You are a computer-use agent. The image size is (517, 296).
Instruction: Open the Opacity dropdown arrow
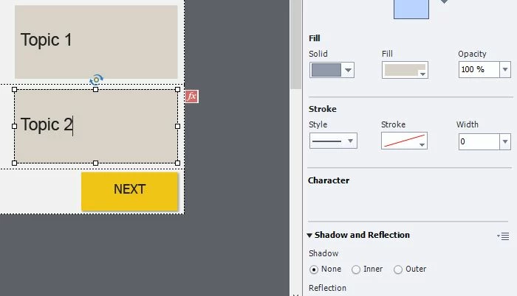[505, 70]
